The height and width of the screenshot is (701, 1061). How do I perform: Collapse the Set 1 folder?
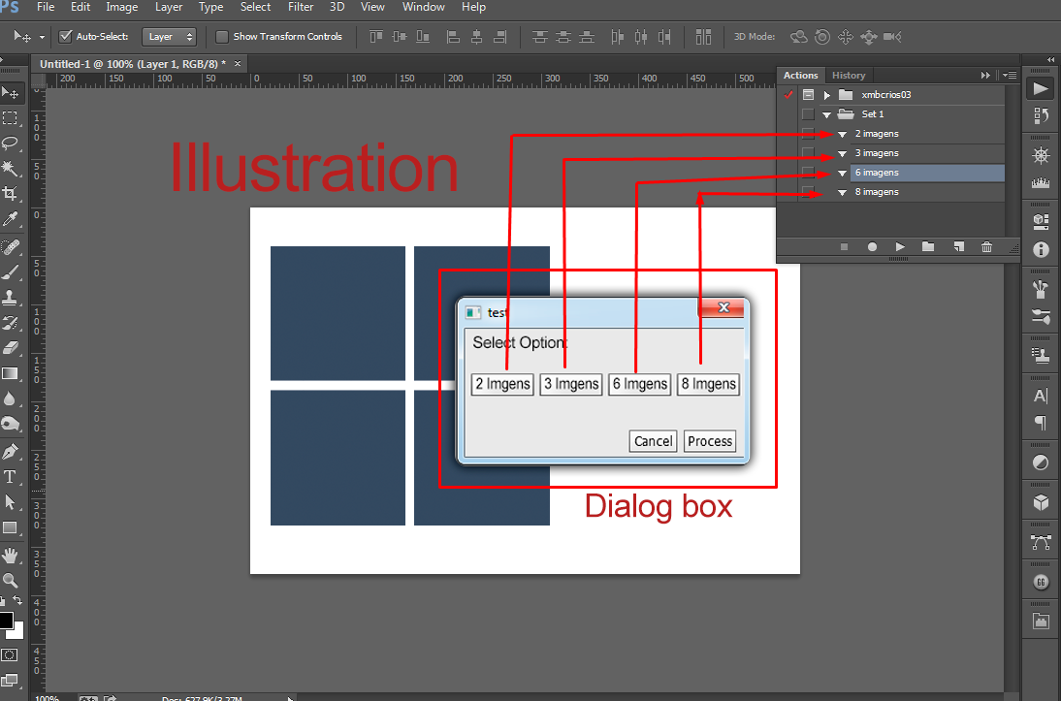coord(827,114)
